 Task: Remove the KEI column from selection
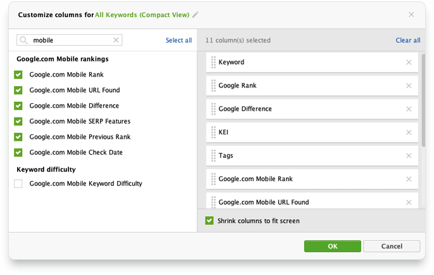(409, 132)
